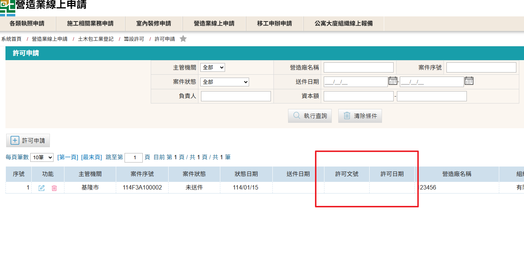Click the 清除條件 button
The width and height of the screenshot is (524, 254).
(360, 116)
